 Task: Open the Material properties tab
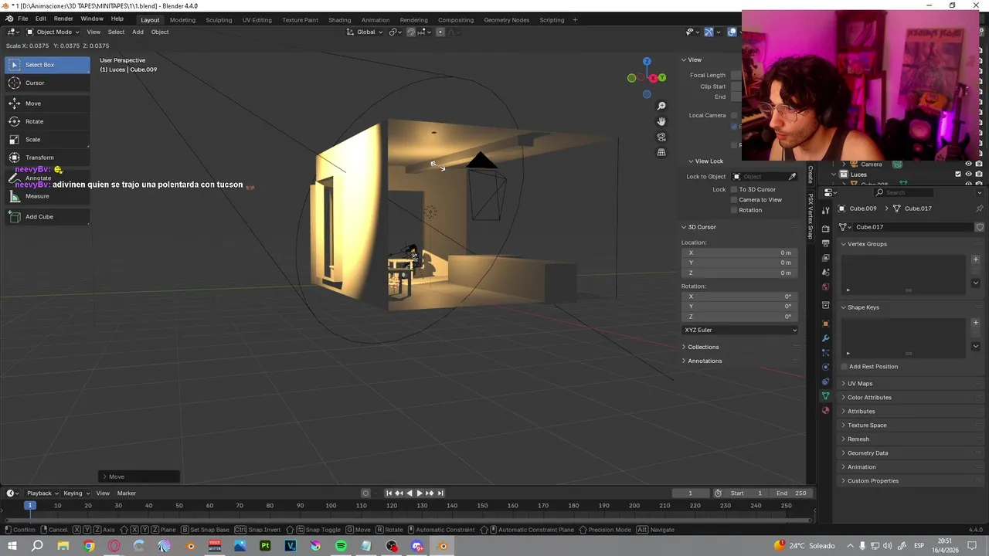[x=825, y=411]
